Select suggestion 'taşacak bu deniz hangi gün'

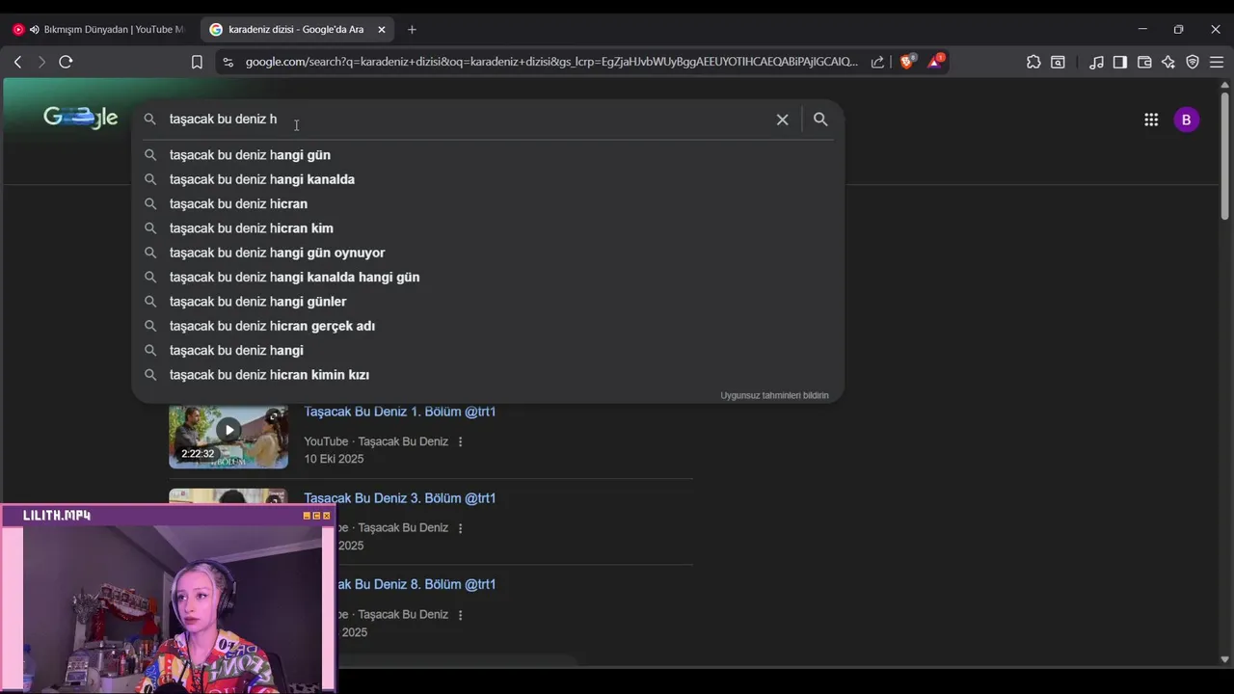[x=487, y=155]
